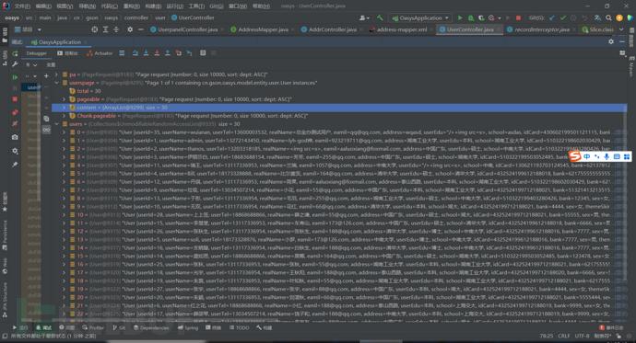Open the TODO tool window button

coord(239,327)
